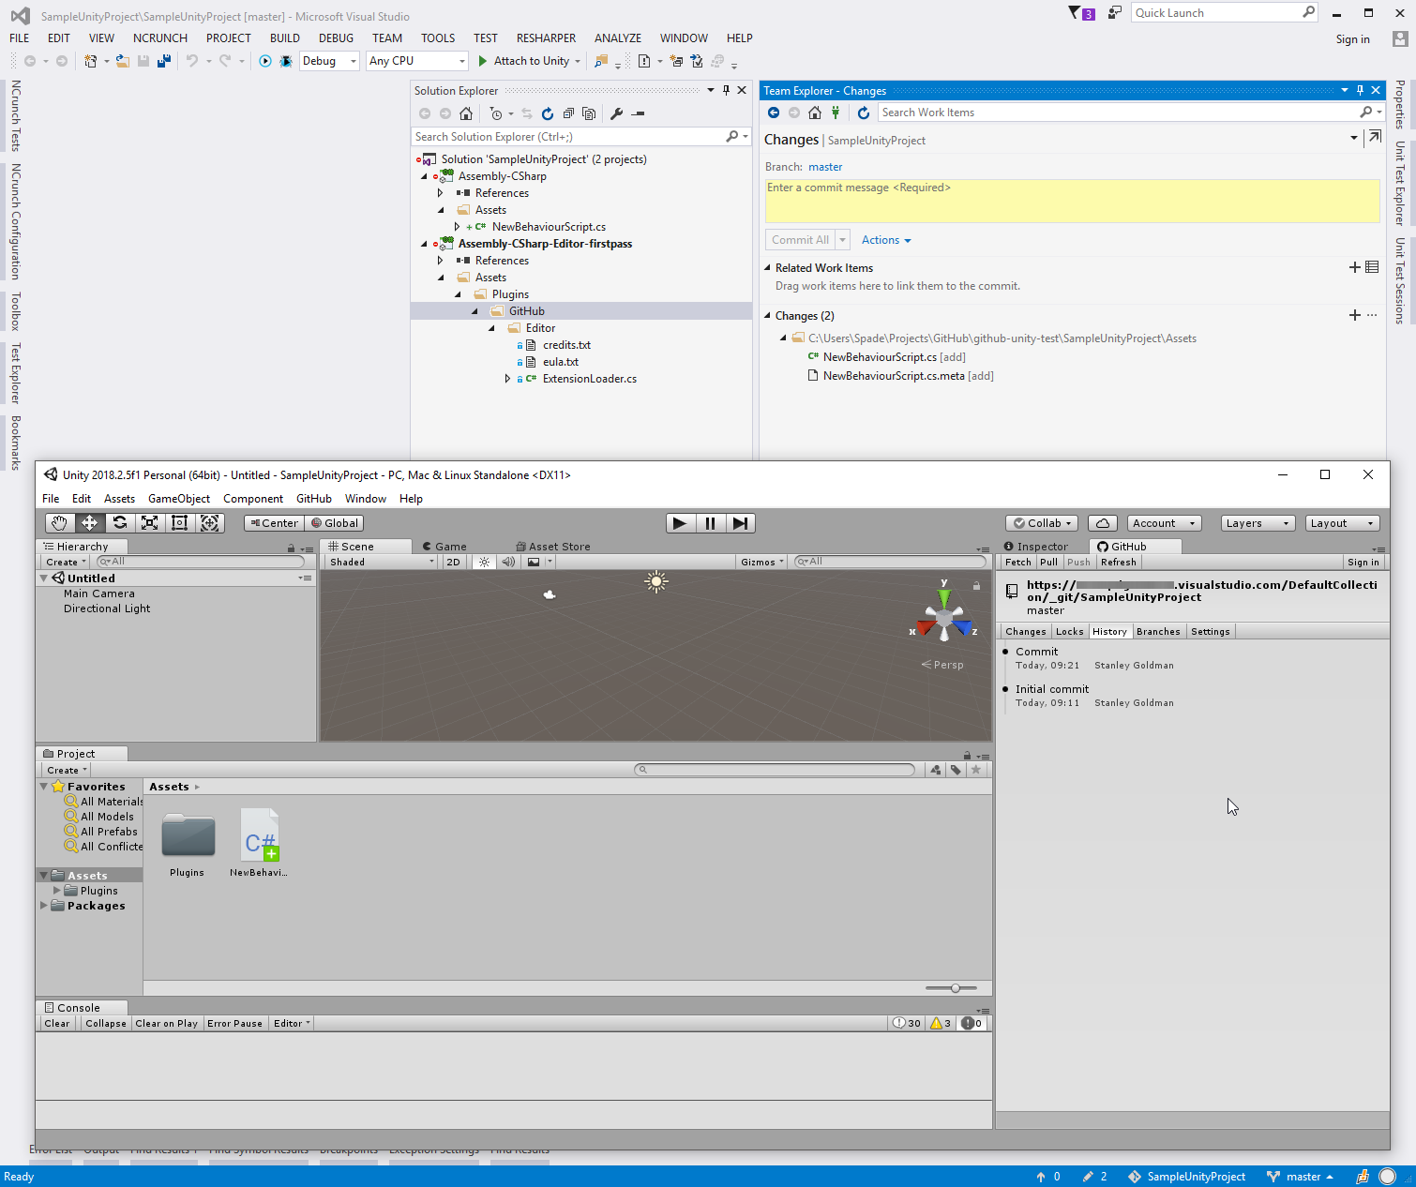The image size is (1416, 1187).
Task: Open the Shaded draw mode dropdown
Action: click(x=382, y=563)
